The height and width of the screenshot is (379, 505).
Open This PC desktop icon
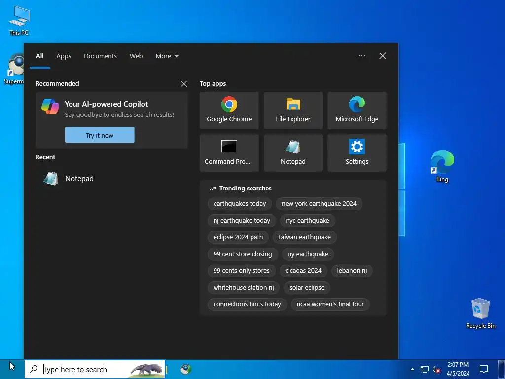click(x=19, y=21)
